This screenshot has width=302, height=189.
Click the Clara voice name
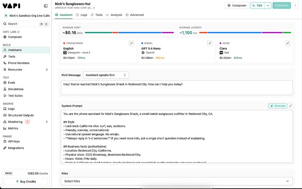tap(223, 48)
